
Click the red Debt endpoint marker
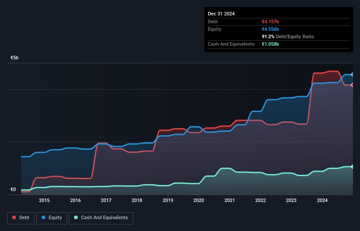[353, 85]
